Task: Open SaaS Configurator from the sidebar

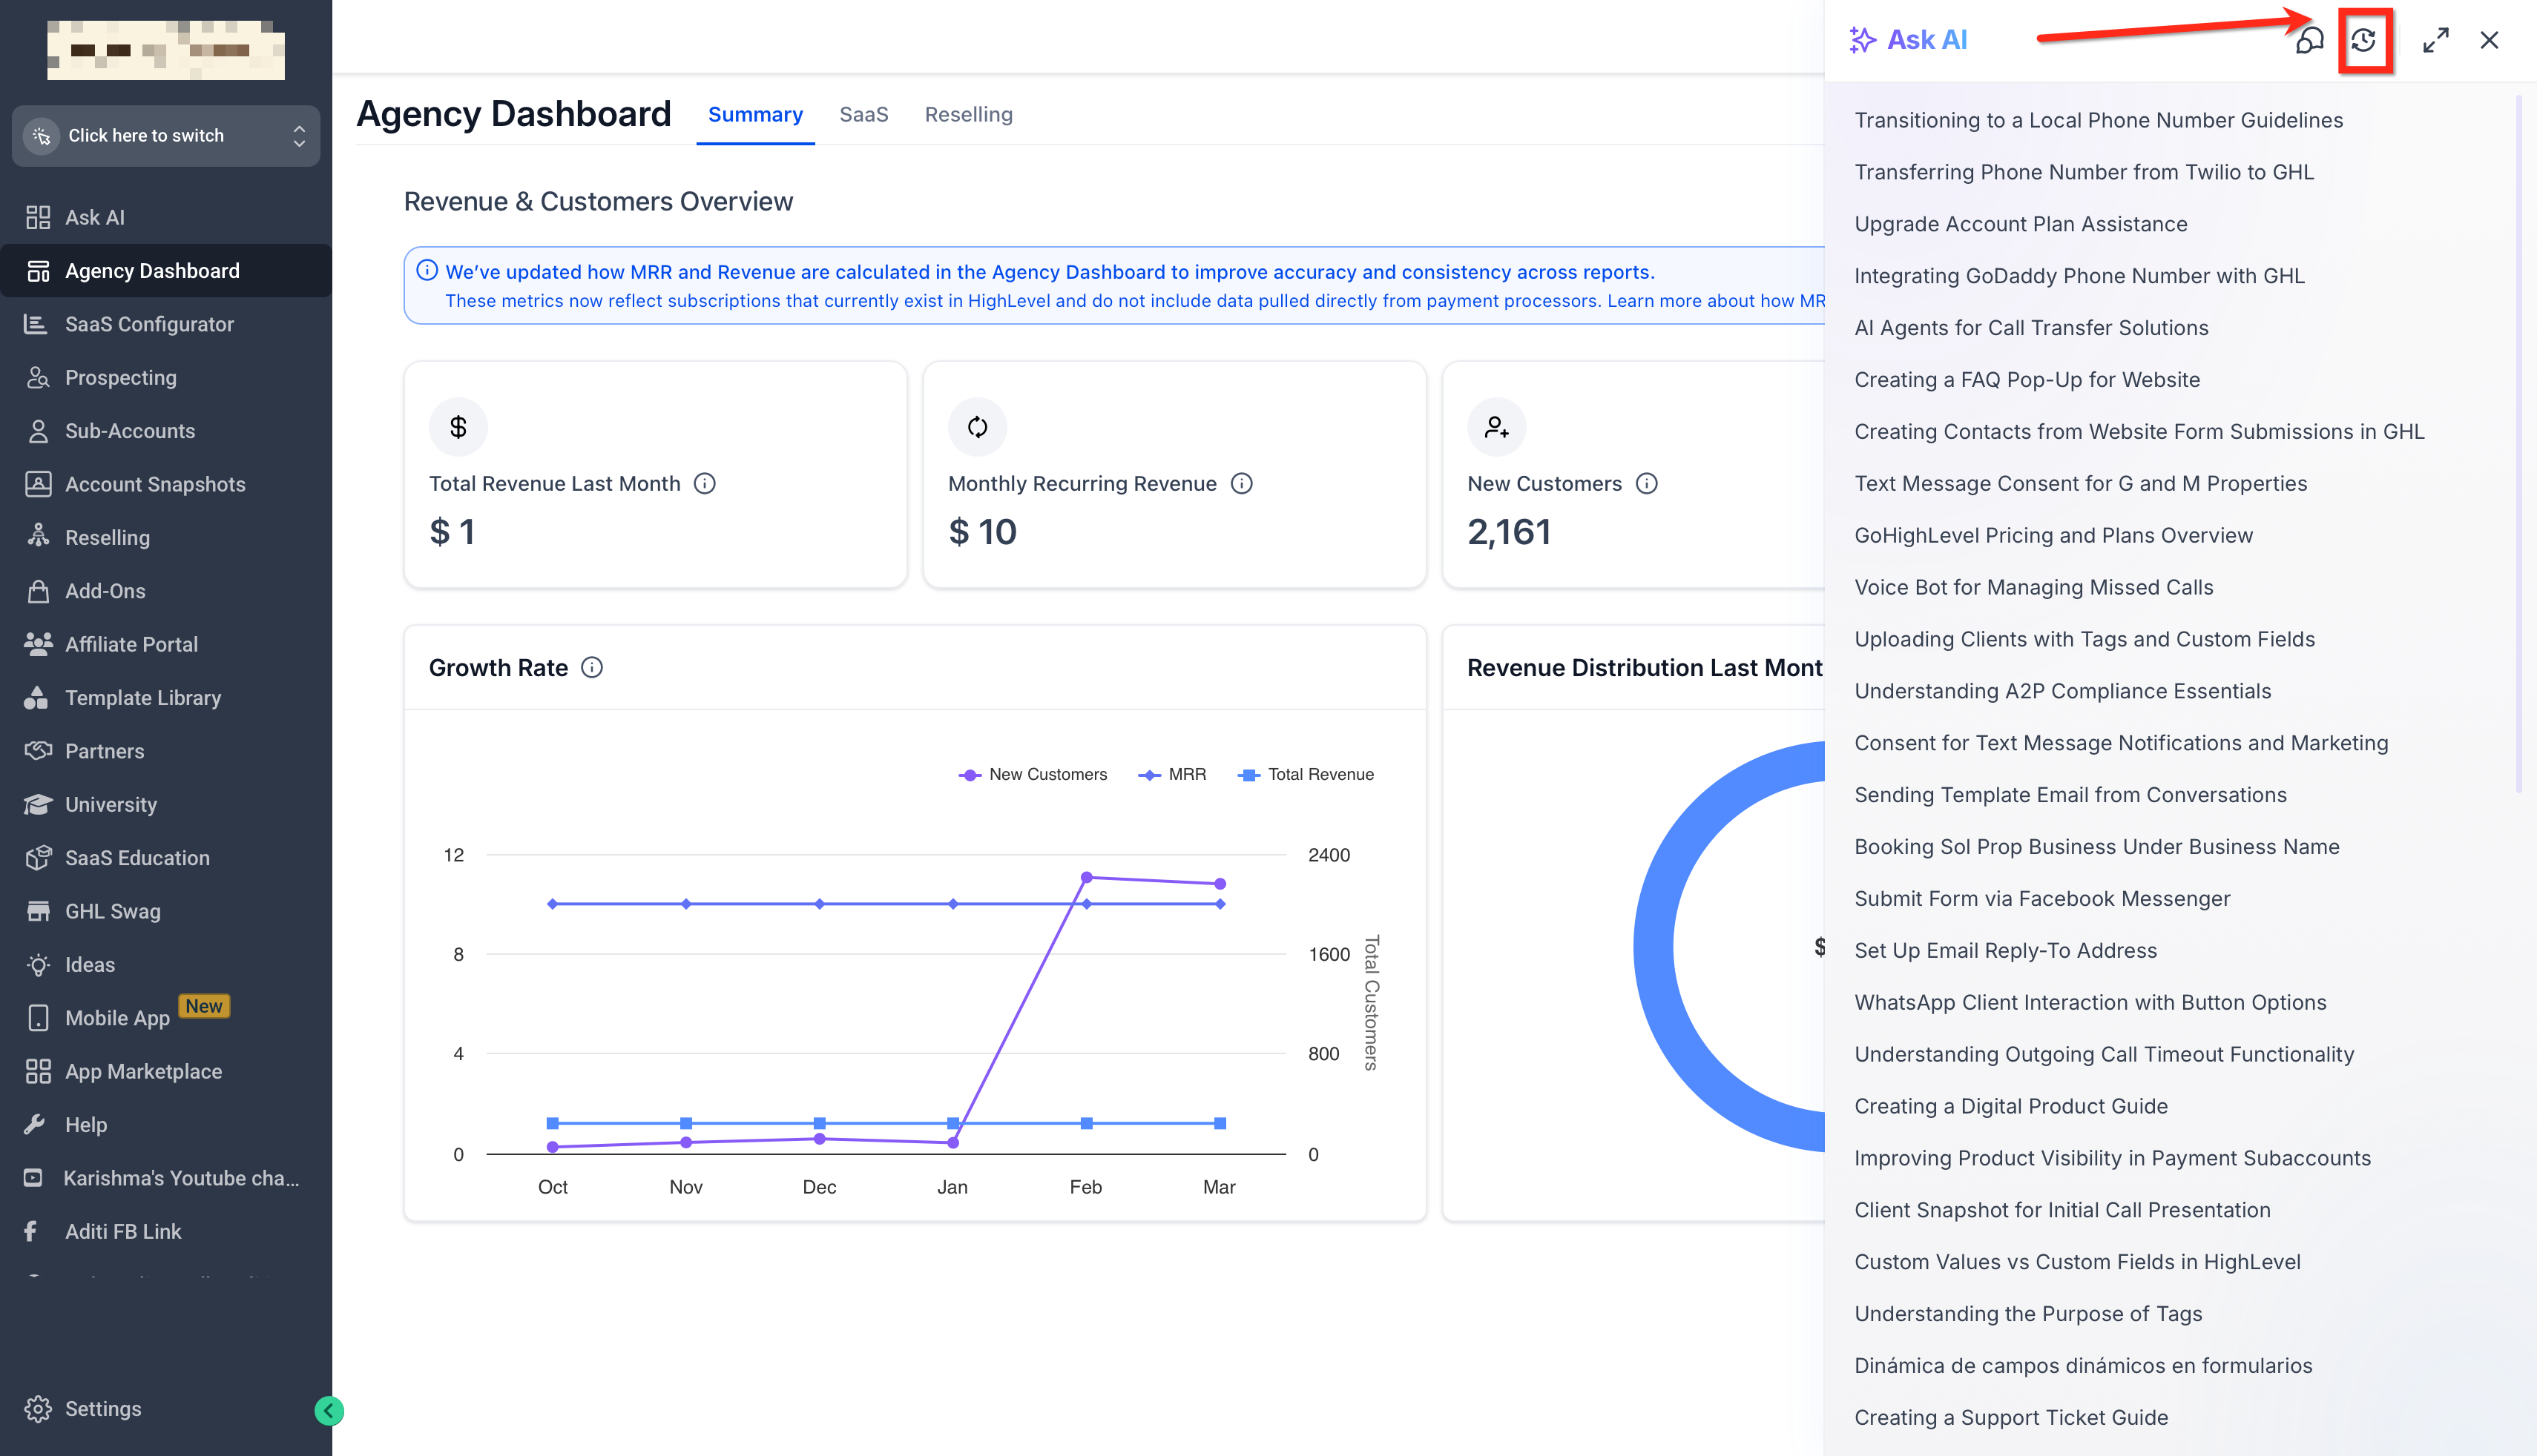Action: 149,324
